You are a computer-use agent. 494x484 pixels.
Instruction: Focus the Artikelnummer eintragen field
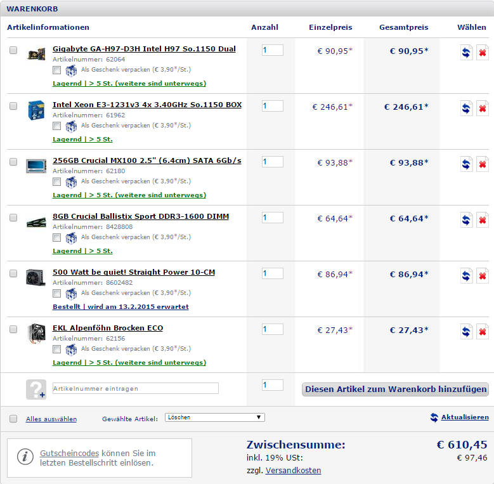(x=136, y=388)
